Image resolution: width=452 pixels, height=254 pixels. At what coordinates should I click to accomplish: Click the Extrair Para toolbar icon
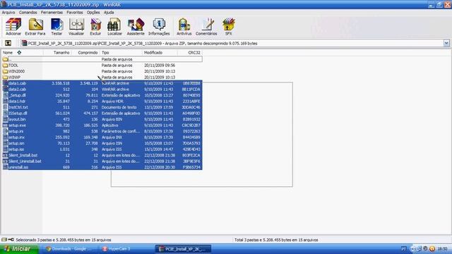pos(35,27)
